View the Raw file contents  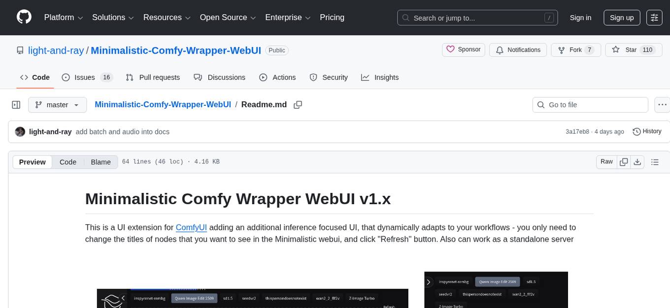[x=606, y=161]
